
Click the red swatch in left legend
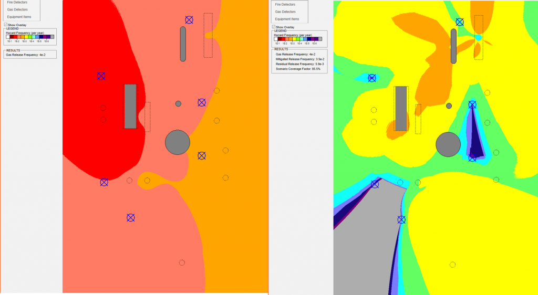tap(15, 37)
